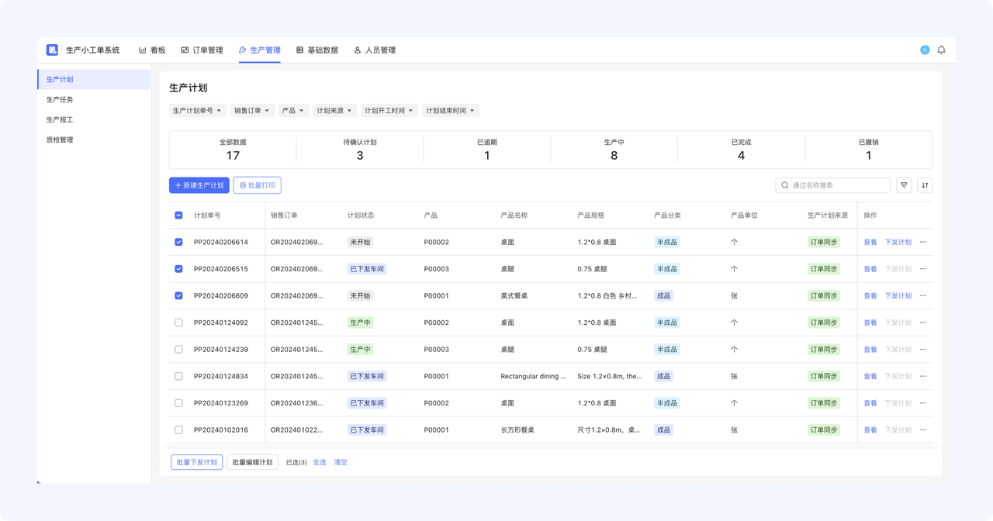The height and width of the screenshot is (521, 993).
Task: Click the 长方形餐桌 product name cell
Action: [x=517, y=430]
